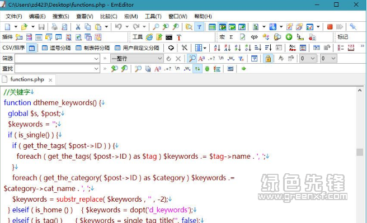This screenshot has width=367, height=223.
Task: Click the Cut scissors icon
Action: [x=78, y=27]
